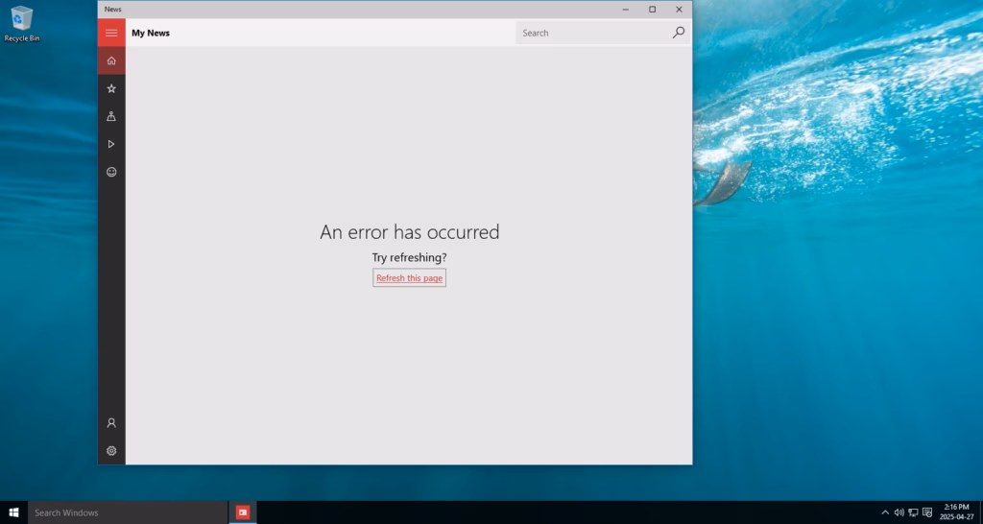Open the action center notification icon

928,512
